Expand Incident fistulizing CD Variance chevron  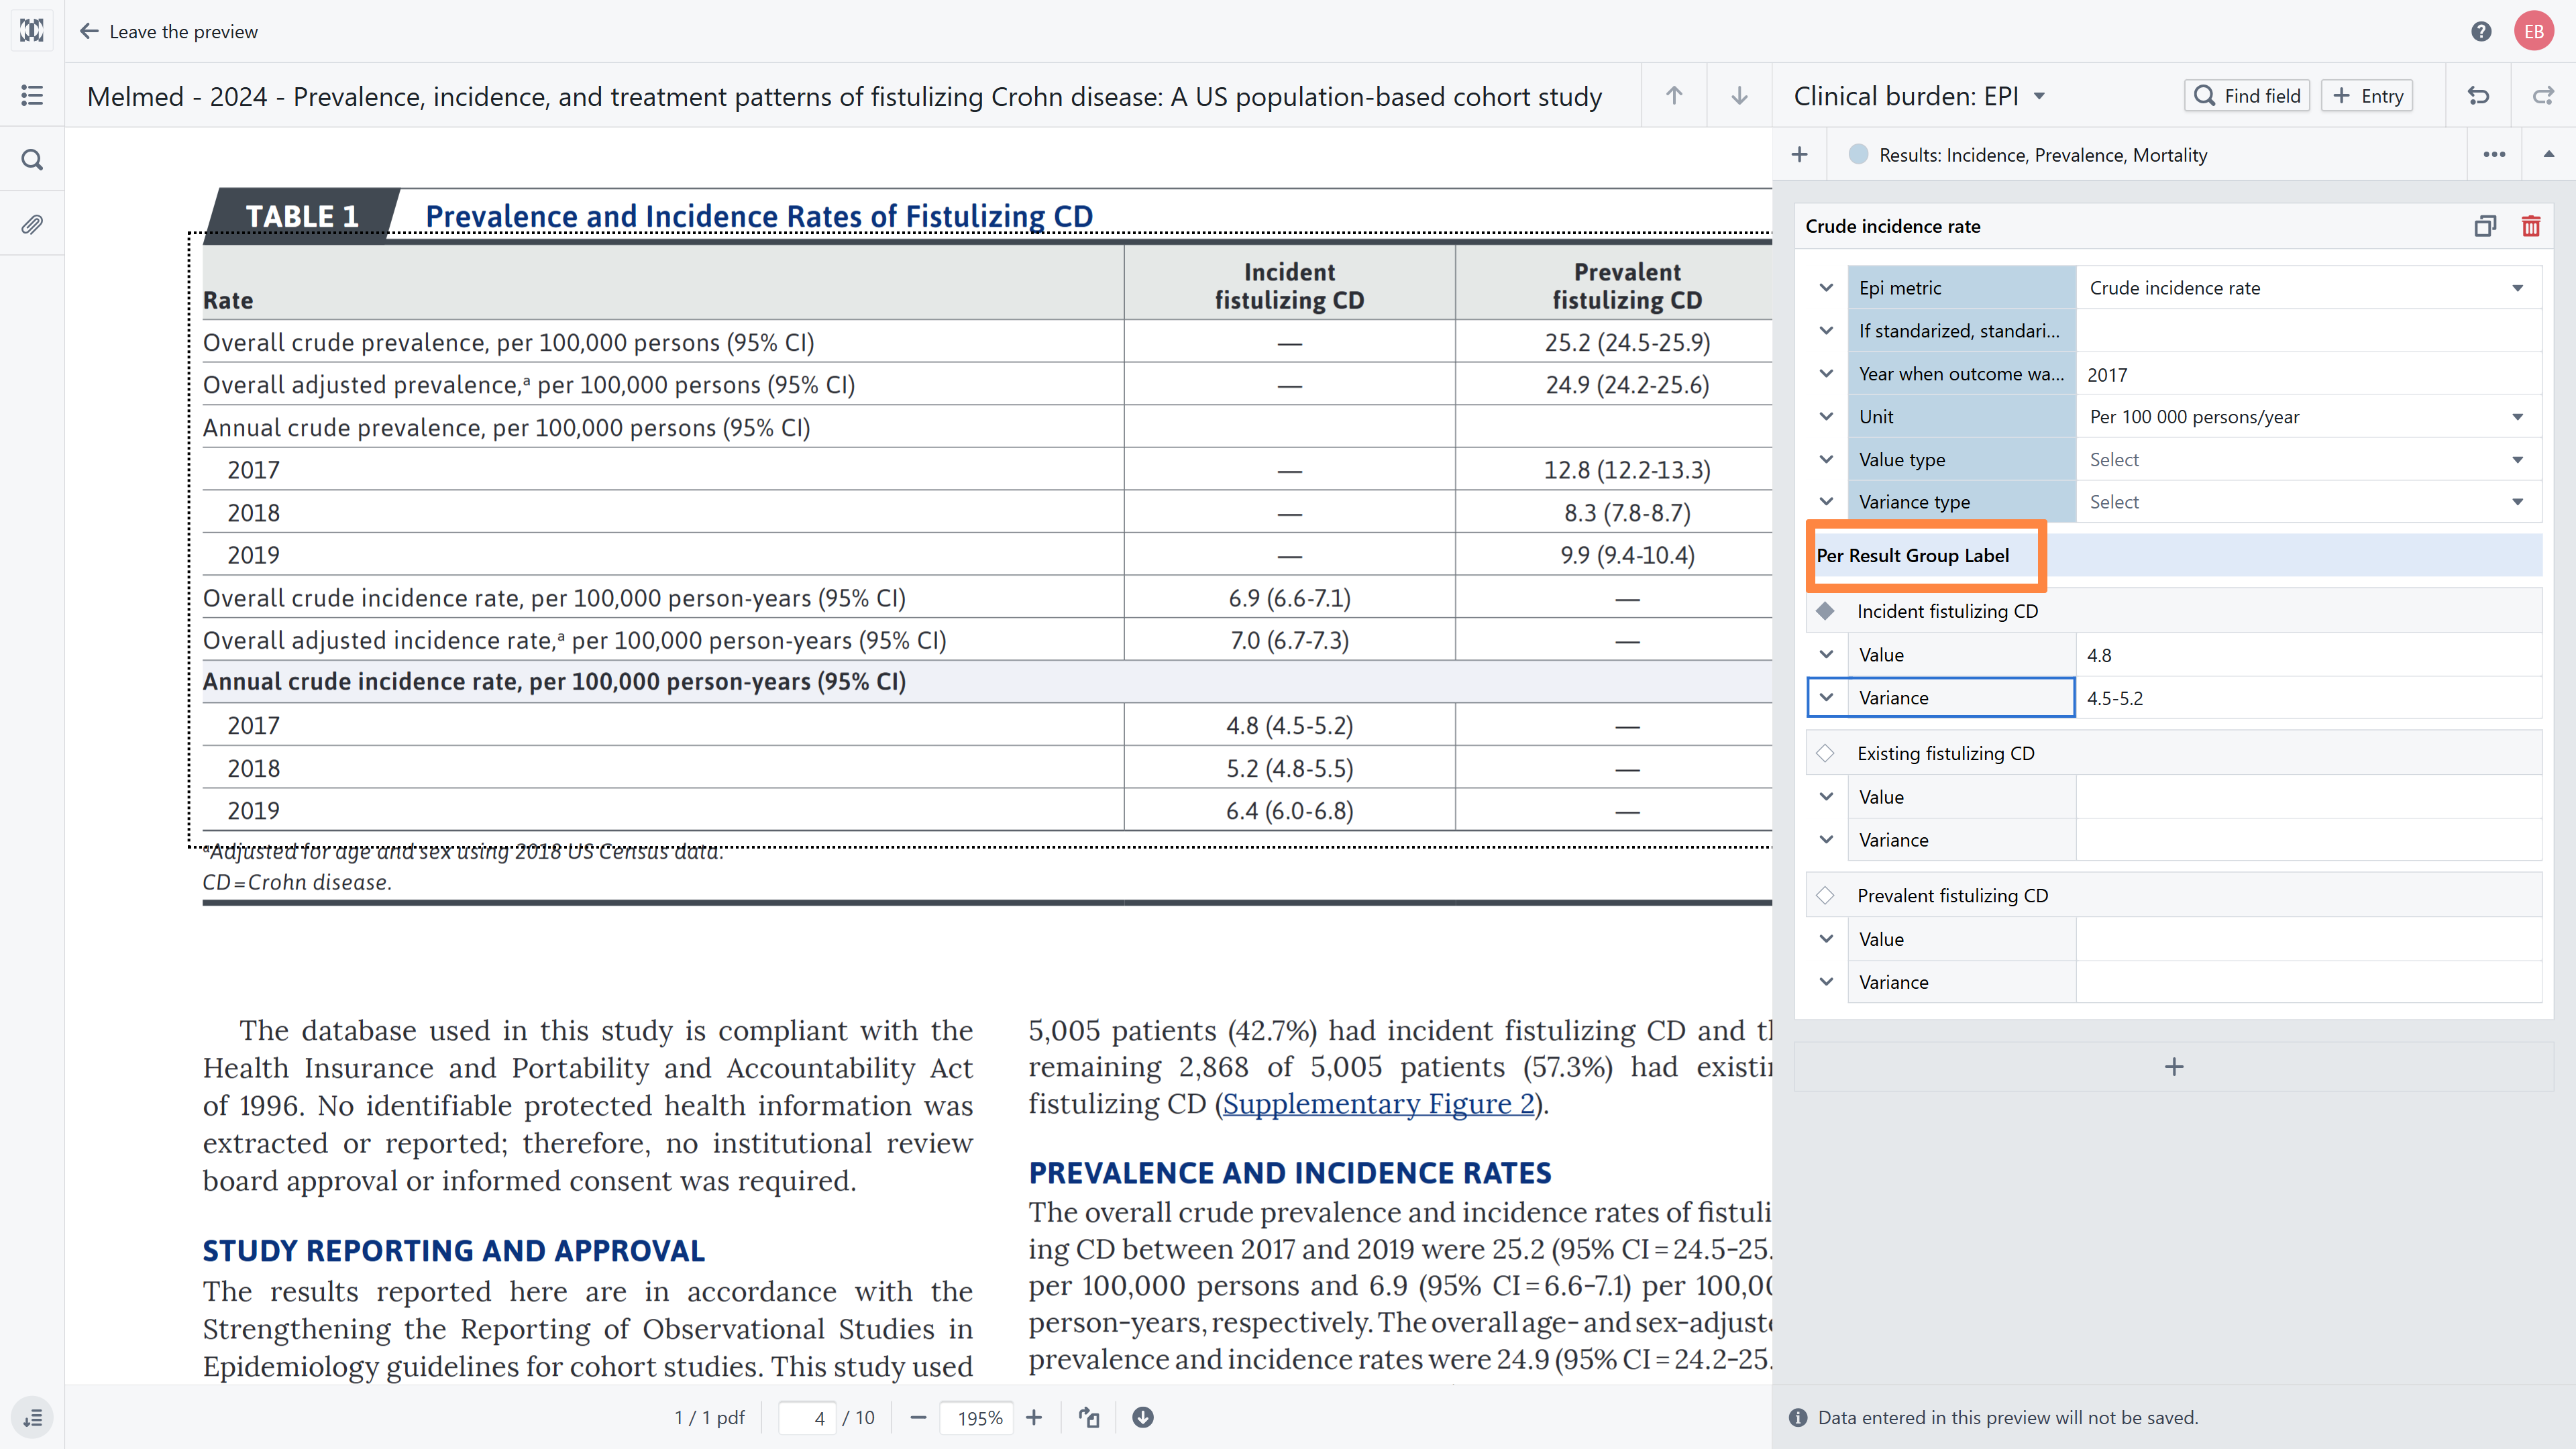point(1826,698)
